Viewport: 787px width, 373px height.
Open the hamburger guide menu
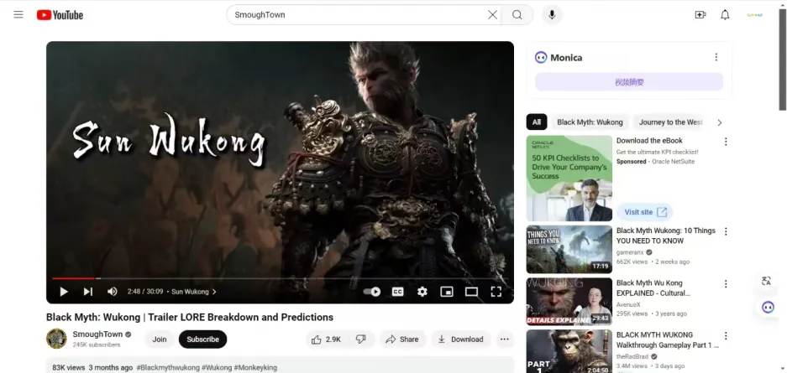coord(18,14)
